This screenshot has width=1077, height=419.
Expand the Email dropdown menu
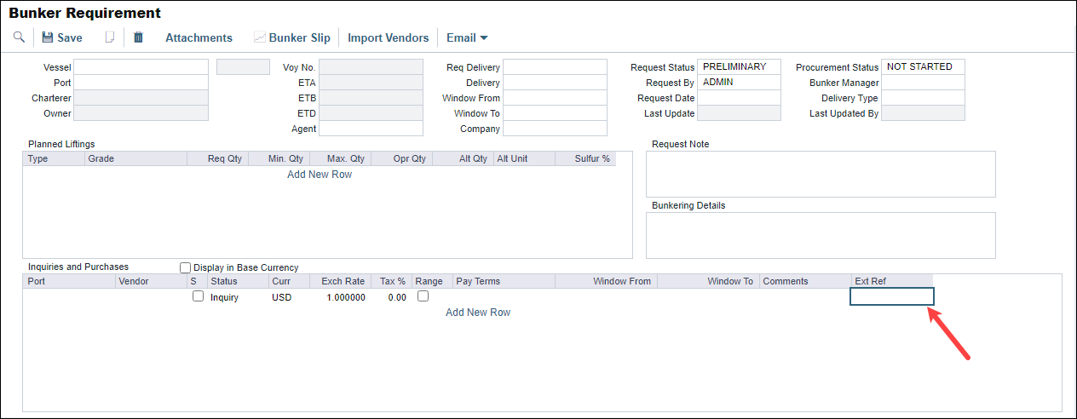(x=467, y=37)
